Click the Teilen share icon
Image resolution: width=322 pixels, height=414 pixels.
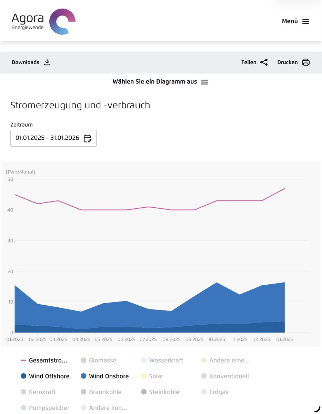click(x=264, y=62)
